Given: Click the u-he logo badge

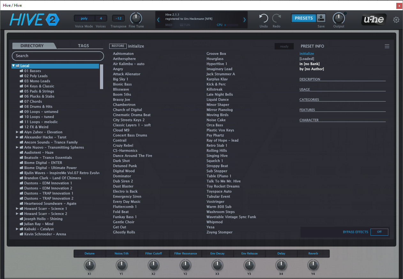Looking at the screenshot, I should [374, 20].
